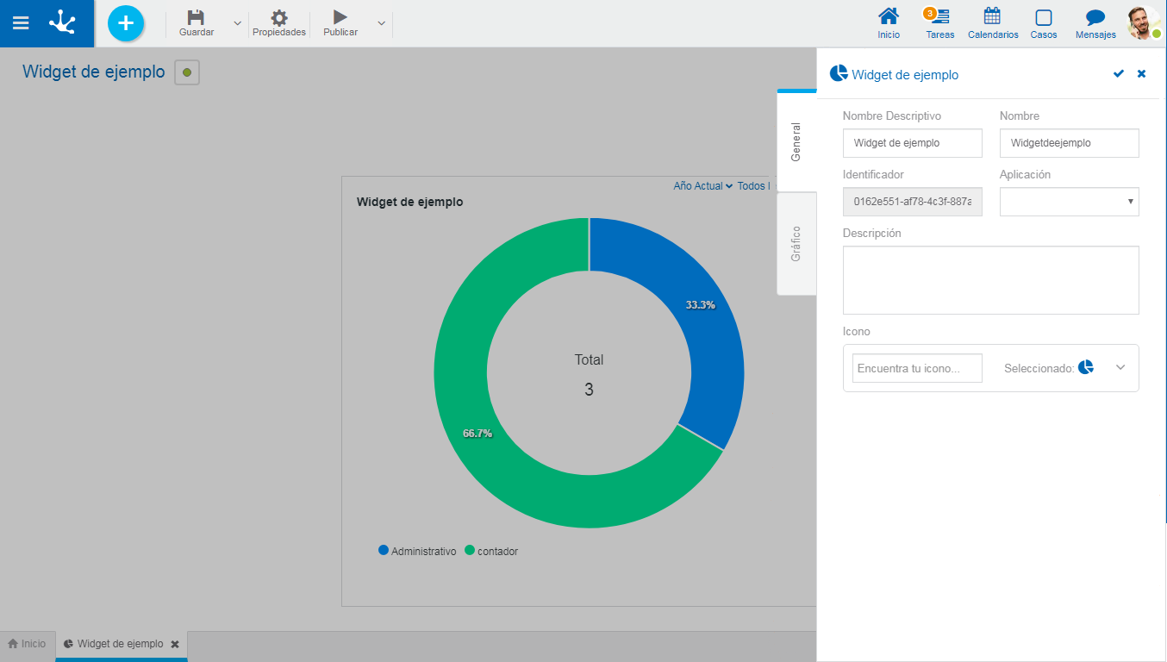The image size is (1167, 662).
Task: Open the Aplicación dropdown
Action: [x=1070, y=202]
